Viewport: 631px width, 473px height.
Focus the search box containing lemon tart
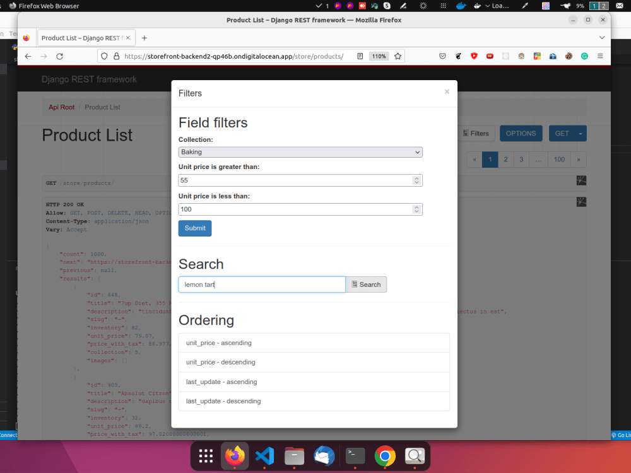click(262, 284)
